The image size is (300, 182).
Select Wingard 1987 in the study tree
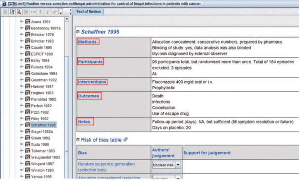[42, 164]
